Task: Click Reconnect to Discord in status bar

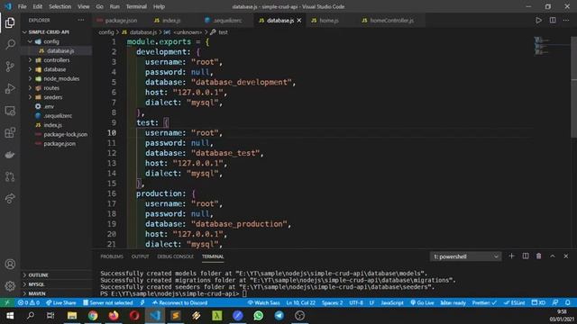Action: pos(180,302)
